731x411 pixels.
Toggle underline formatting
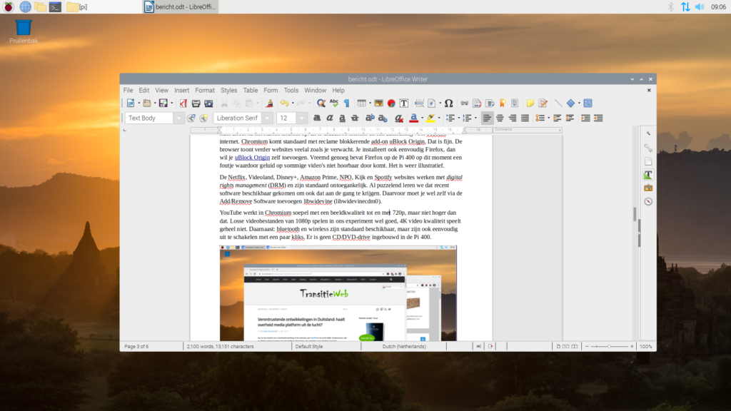342,118
